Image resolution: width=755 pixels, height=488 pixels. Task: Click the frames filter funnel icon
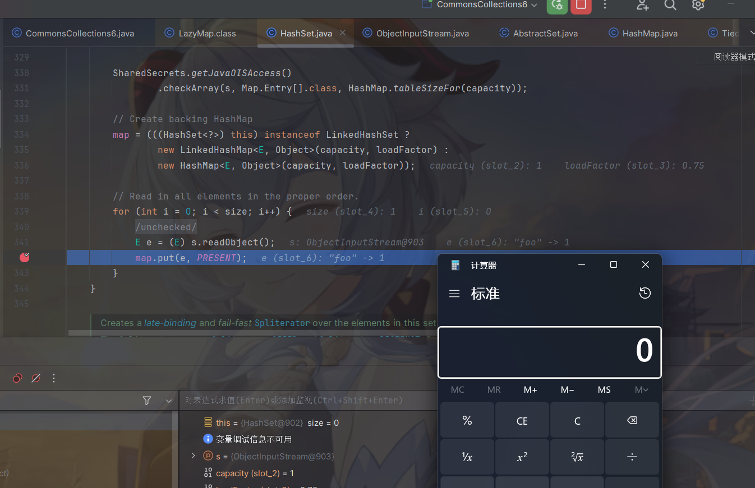pyautogui.click(x=147, y=401)
